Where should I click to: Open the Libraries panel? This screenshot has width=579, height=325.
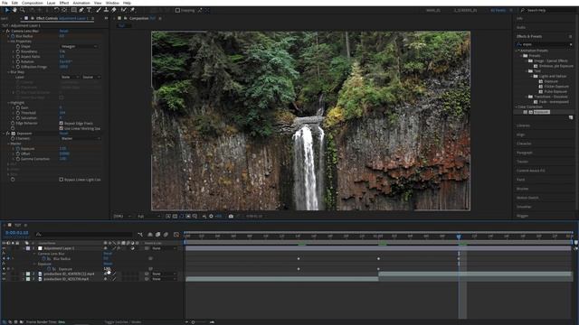(x=523, y=125)
